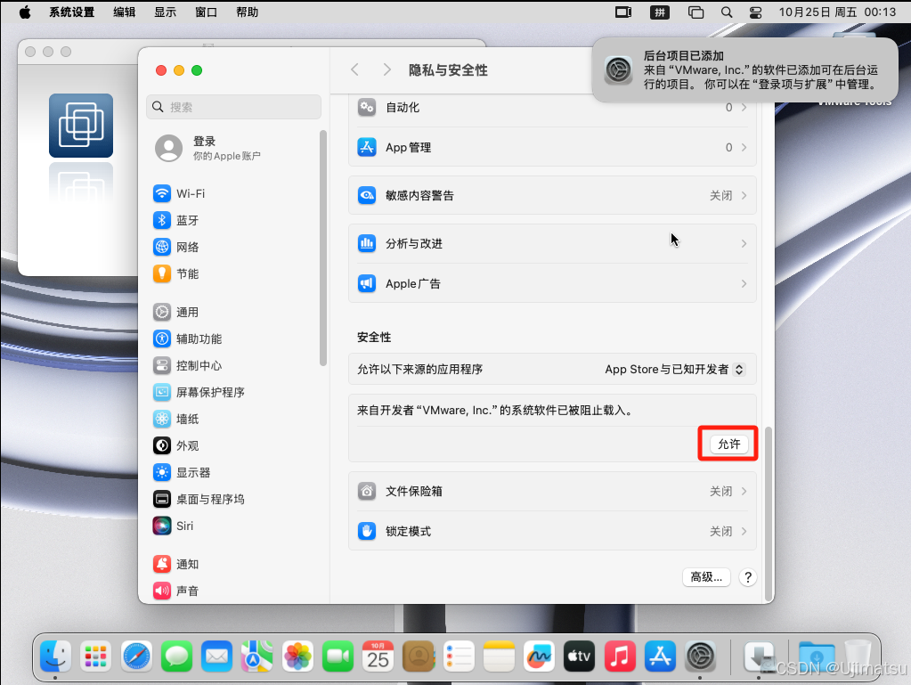Open the 系统设置 menu
This screenshot has width=911, height=685.
[x=72, y=12]
